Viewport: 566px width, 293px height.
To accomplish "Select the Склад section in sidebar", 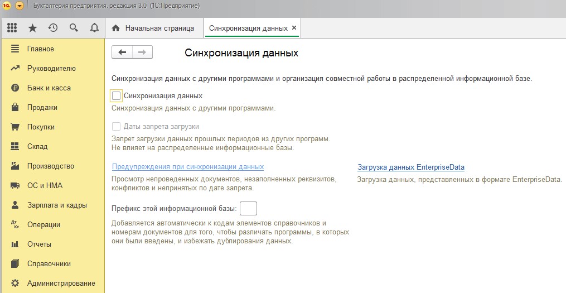I will (37, 147).
